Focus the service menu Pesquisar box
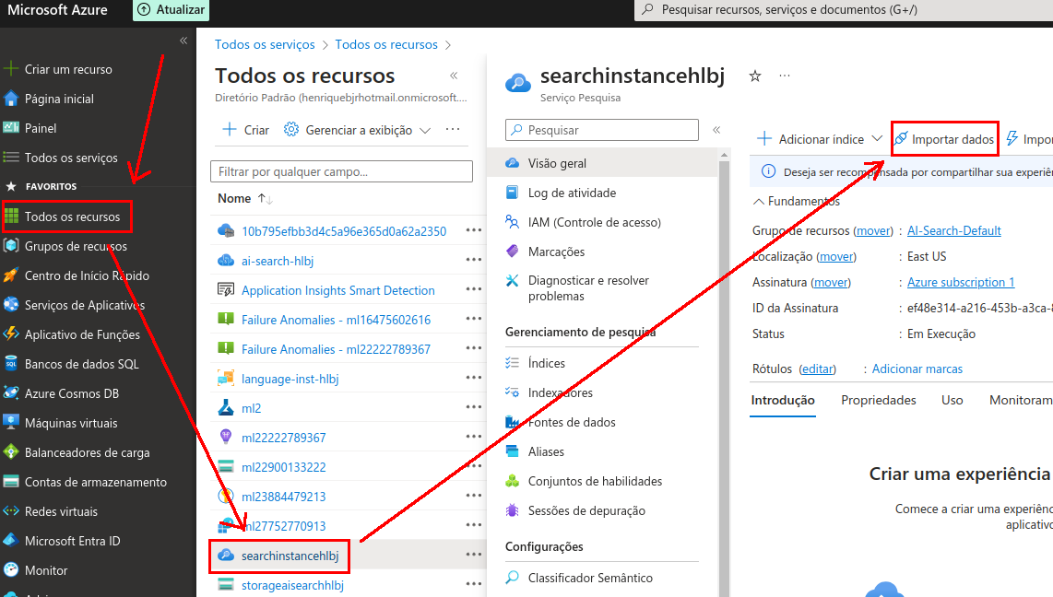Viewport: 1053px width, 597px height. pyautogui.click(x=602, y=130)
